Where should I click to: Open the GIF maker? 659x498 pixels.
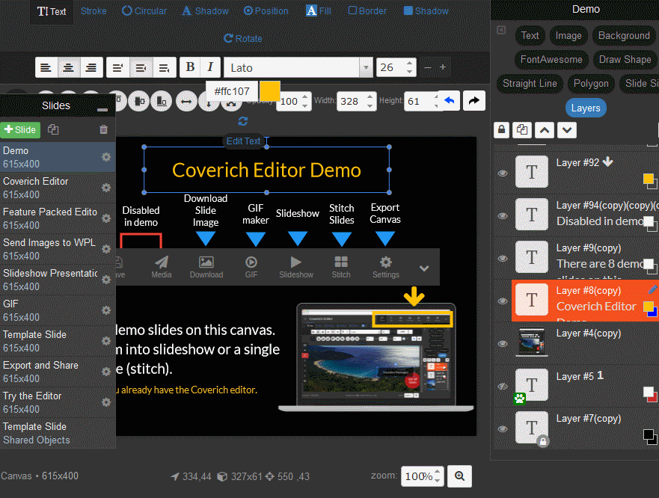pyautogui.click(x=251, y=267)
